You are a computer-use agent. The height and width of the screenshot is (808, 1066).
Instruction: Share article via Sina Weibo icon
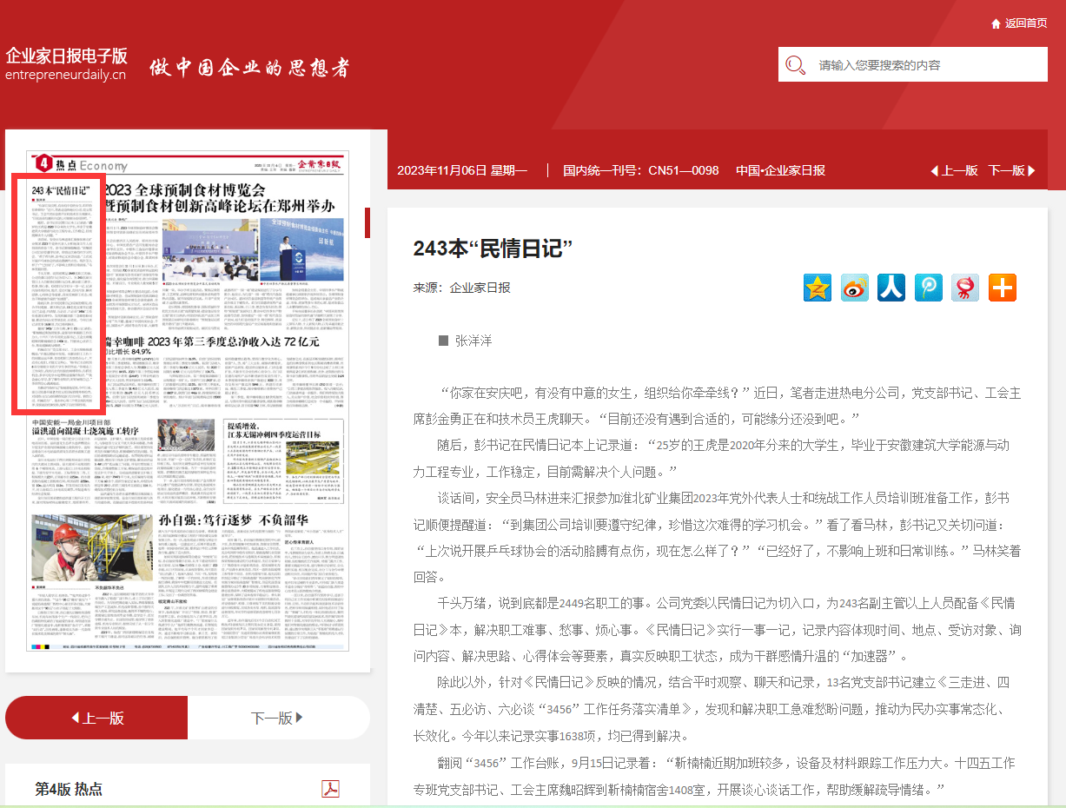click(x=854, y=288)
